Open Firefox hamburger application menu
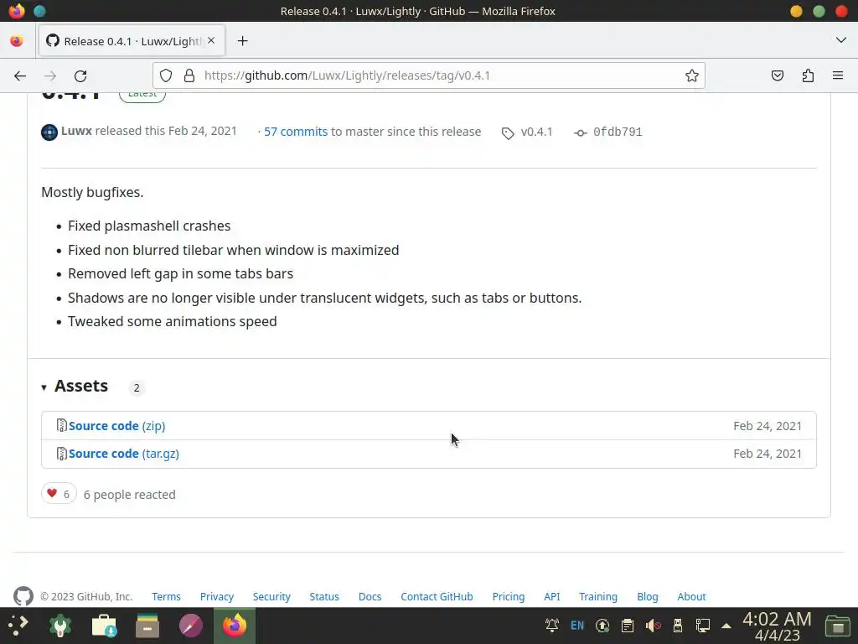 click(x=838, y=75)
